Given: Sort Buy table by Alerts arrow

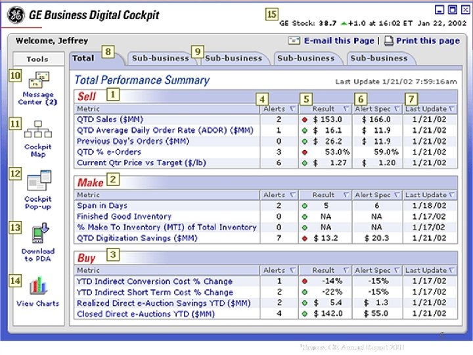Looking at the screenshot, I should 292,270.
